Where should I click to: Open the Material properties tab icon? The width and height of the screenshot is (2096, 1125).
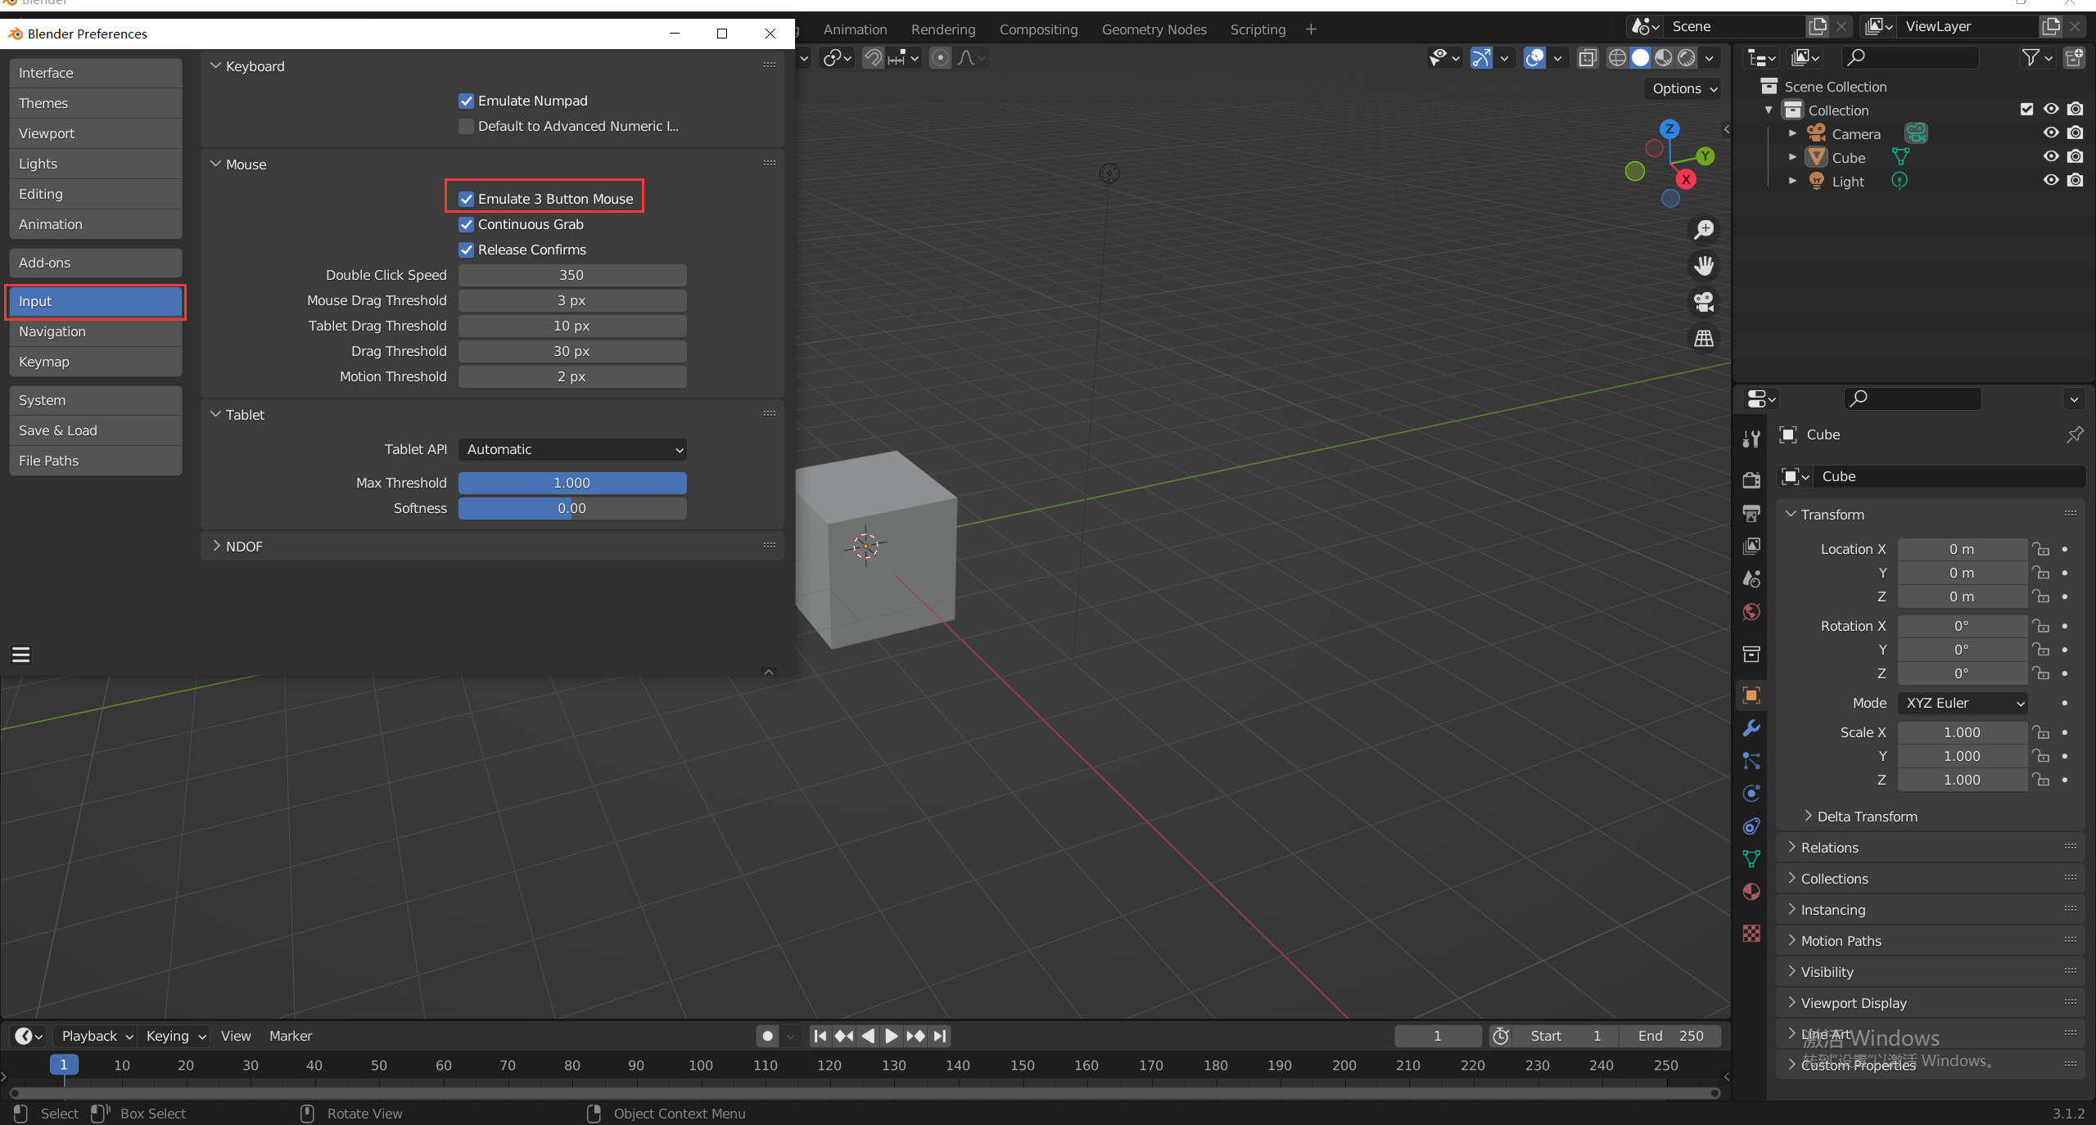click(x=1751, y=891)
